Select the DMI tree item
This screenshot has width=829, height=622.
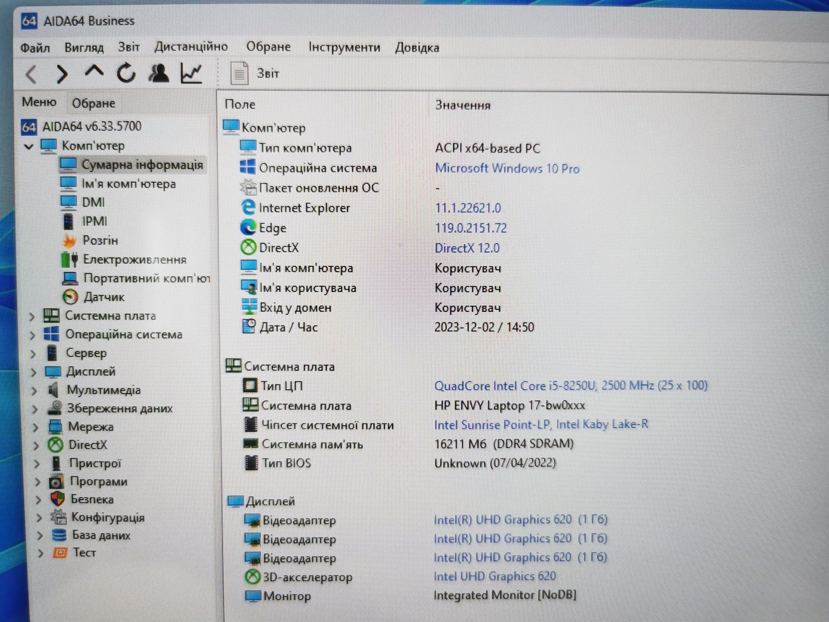[x=83, y=202]
